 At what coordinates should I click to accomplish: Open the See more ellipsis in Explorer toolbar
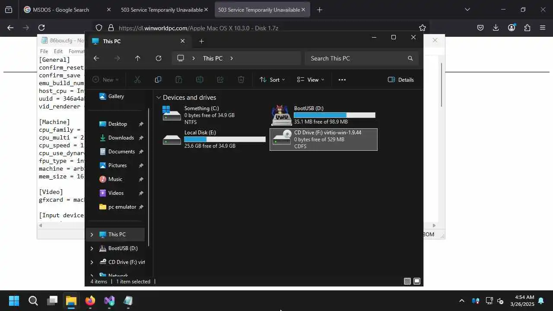coord(342,79)
